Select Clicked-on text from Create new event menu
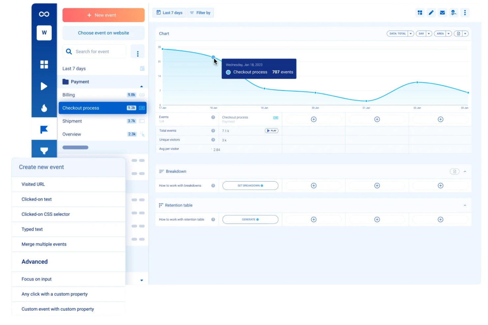The height and width of the screenshot is (325, 488). [x=36, y=199]
